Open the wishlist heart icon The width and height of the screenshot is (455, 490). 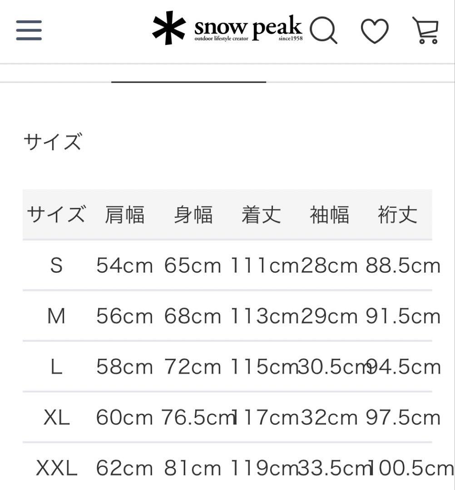(x=375, y=31)
